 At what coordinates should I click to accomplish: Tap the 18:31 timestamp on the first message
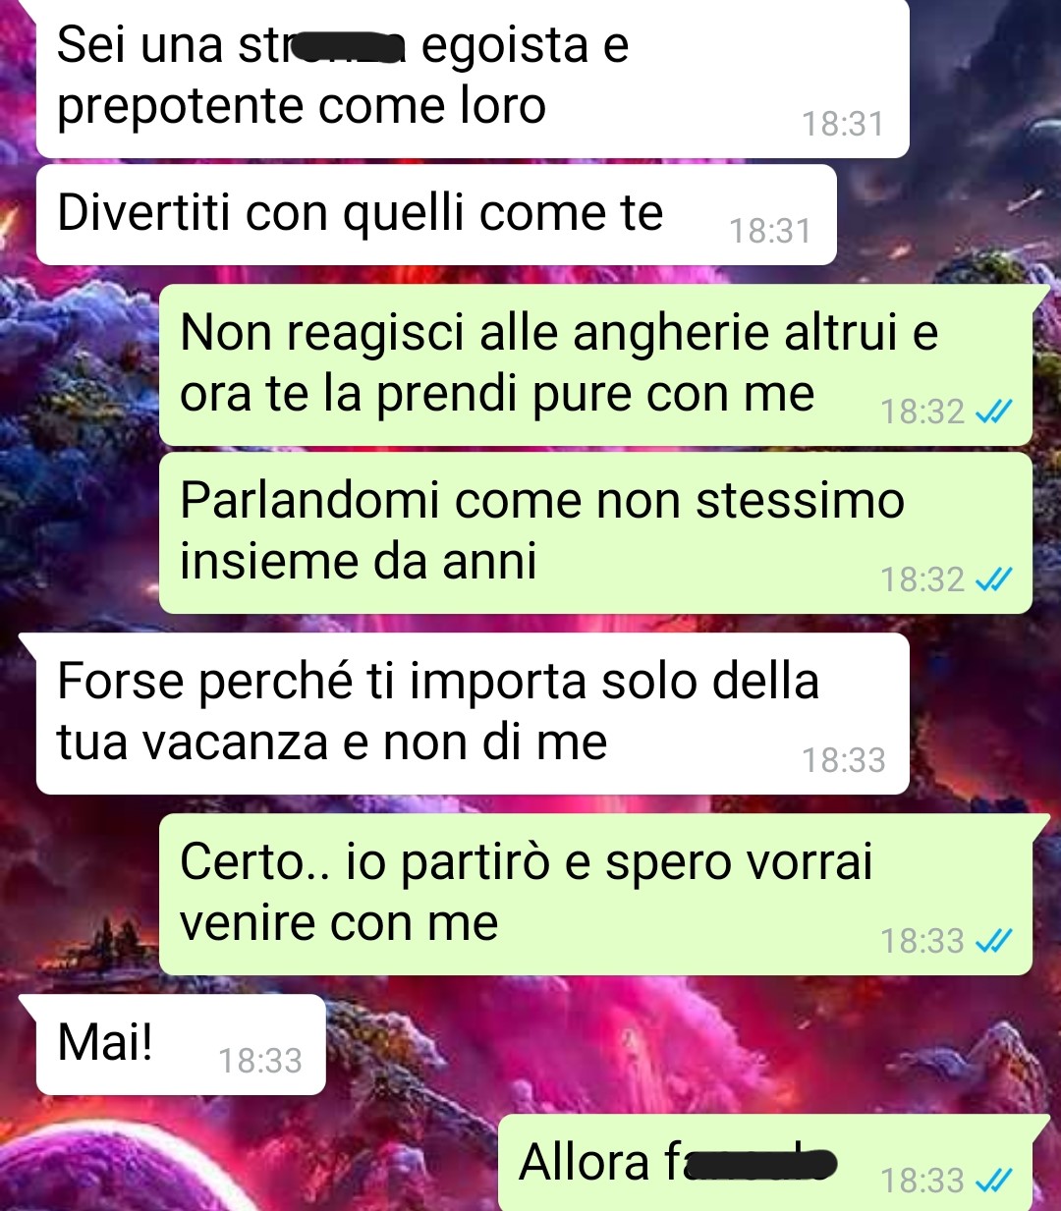(843, 124)
